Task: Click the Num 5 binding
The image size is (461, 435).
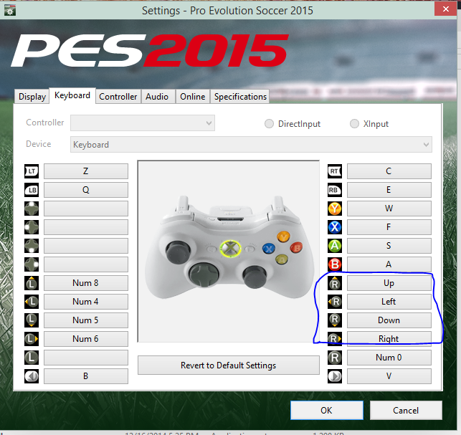Action: [x=86, y=320]
